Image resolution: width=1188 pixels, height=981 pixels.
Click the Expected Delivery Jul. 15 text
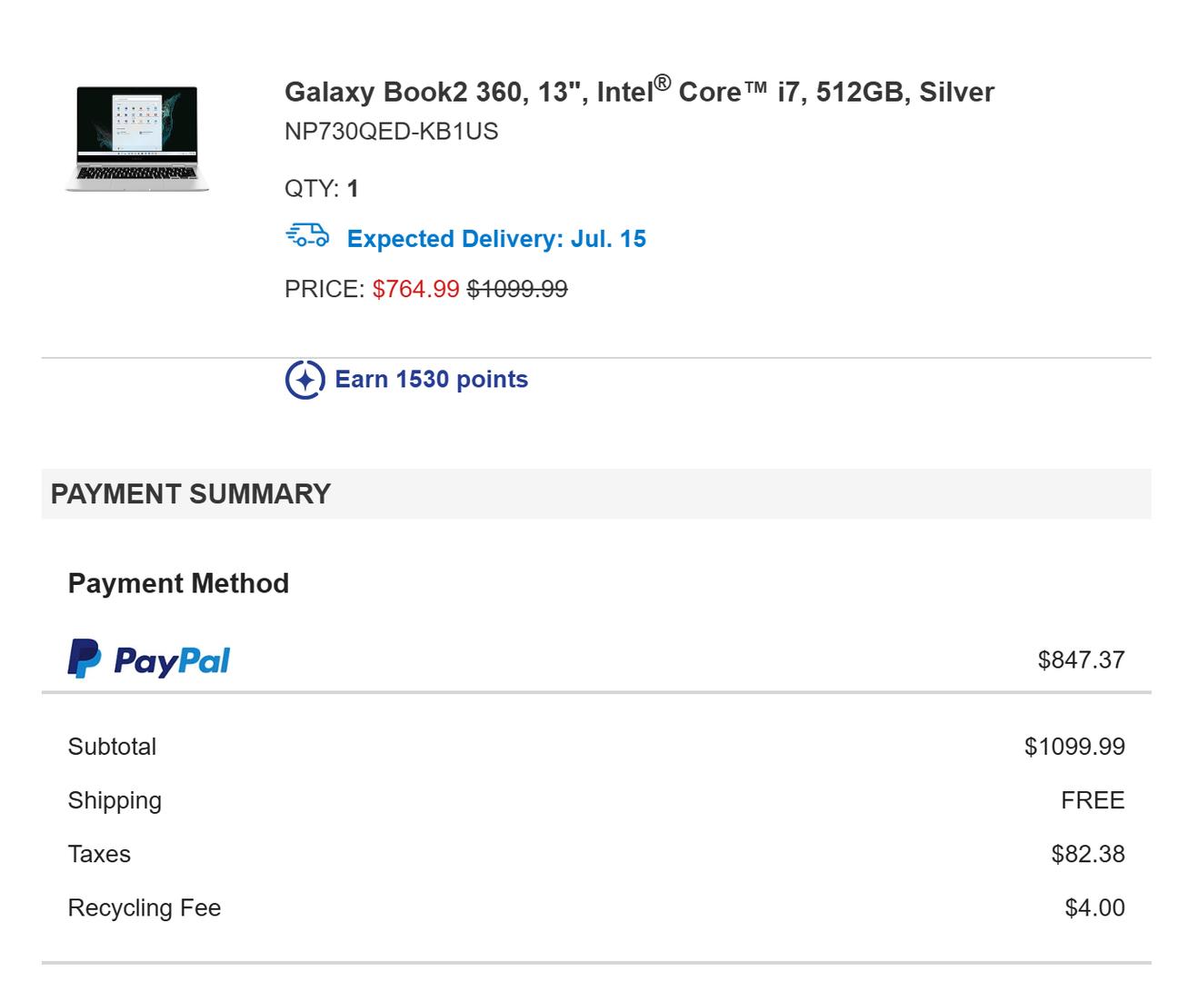tap(496, 239)
